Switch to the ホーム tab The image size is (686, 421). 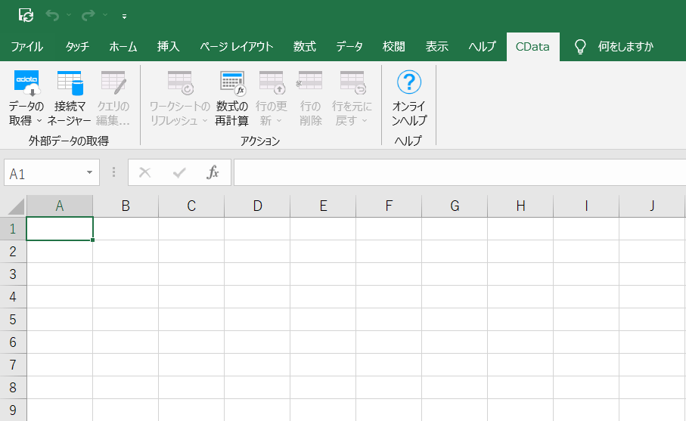coord(123,47)
